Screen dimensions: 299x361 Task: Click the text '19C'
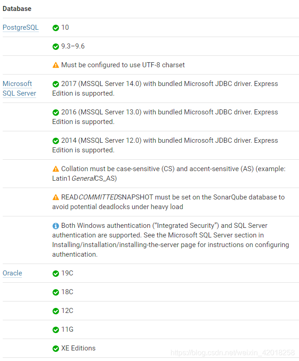[x=67, y=273]
